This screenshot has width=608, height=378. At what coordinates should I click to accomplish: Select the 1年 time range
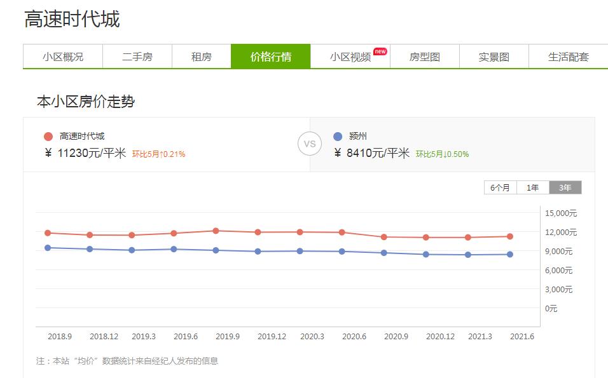(532, 187)
